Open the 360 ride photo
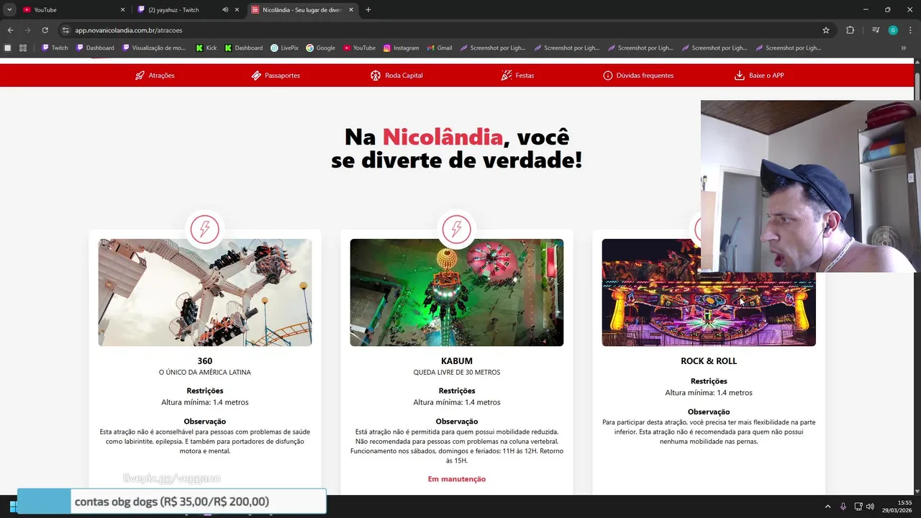 [x=205, y=293]
